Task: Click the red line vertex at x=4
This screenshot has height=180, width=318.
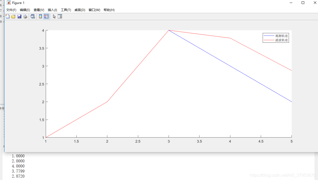Action: (x=230, y=38)
